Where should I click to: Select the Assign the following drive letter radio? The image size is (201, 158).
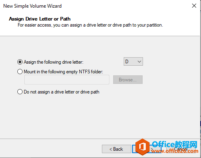click(x=20, y=62)
